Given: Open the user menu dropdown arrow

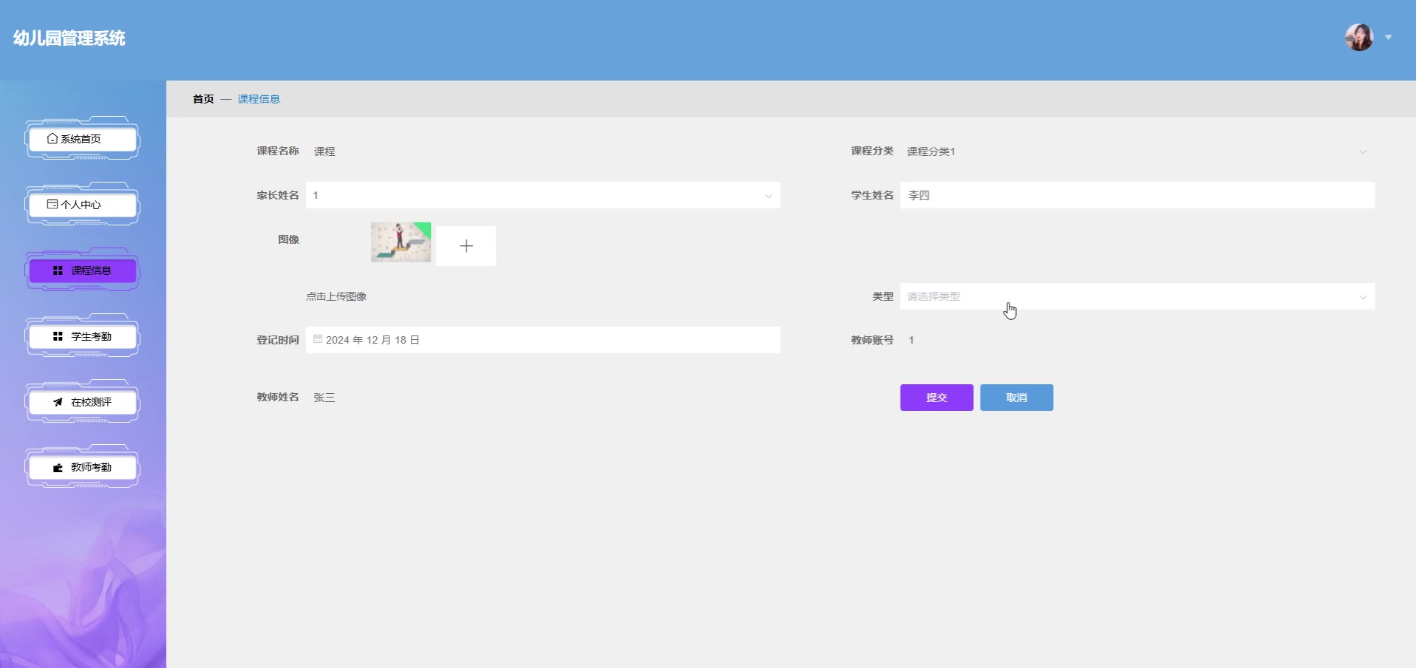Looking at the screenshot, I should [x=1388, y=37].
